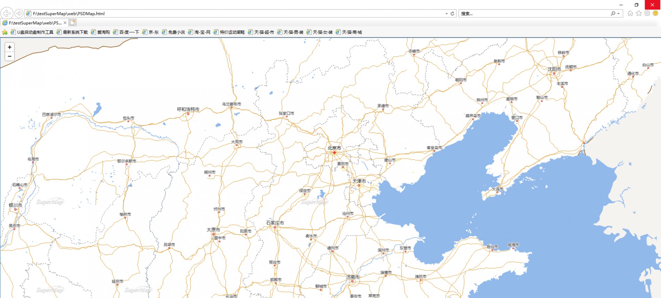This screenshot has height=298, width=661.
Task: Open the 特价运动潮鞋 bookmark
Action: point(229,32)
